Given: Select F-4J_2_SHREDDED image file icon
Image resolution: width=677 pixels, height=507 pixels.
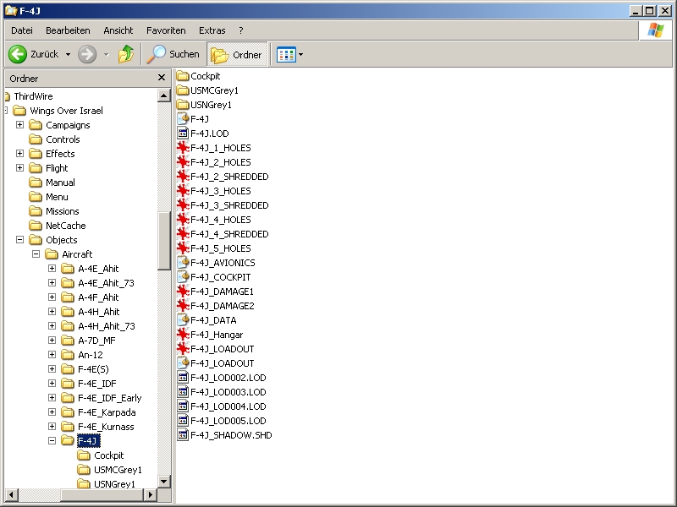Looking at the screenshot, I should coord(183,177).
